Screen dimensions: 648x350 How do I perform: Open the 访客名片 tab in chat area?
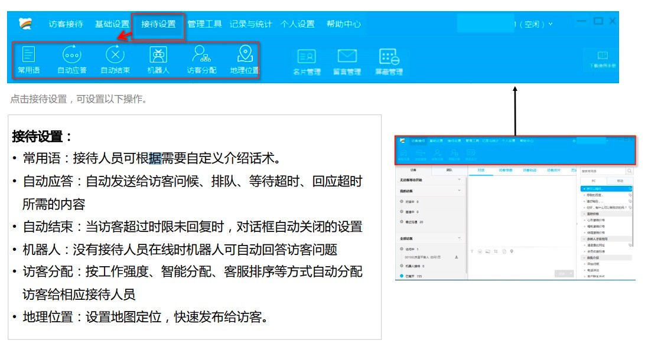point(553,170)
